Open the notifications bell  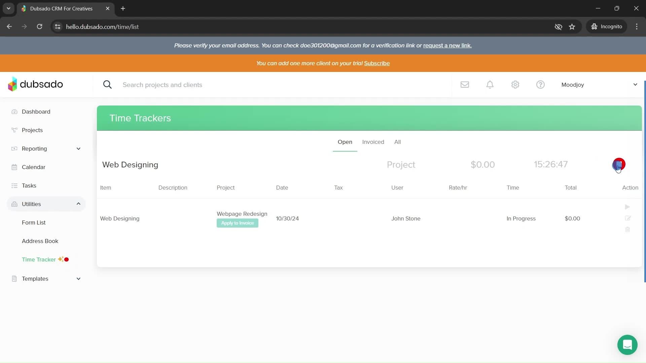490,85
